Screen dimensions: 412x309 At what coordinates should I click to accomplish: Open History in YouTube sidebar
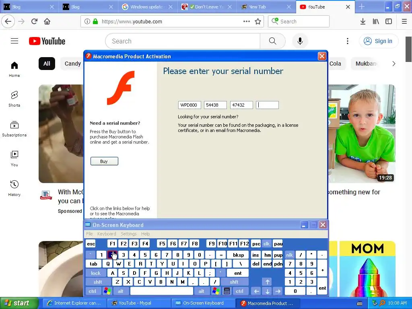(x=14, y=188)
